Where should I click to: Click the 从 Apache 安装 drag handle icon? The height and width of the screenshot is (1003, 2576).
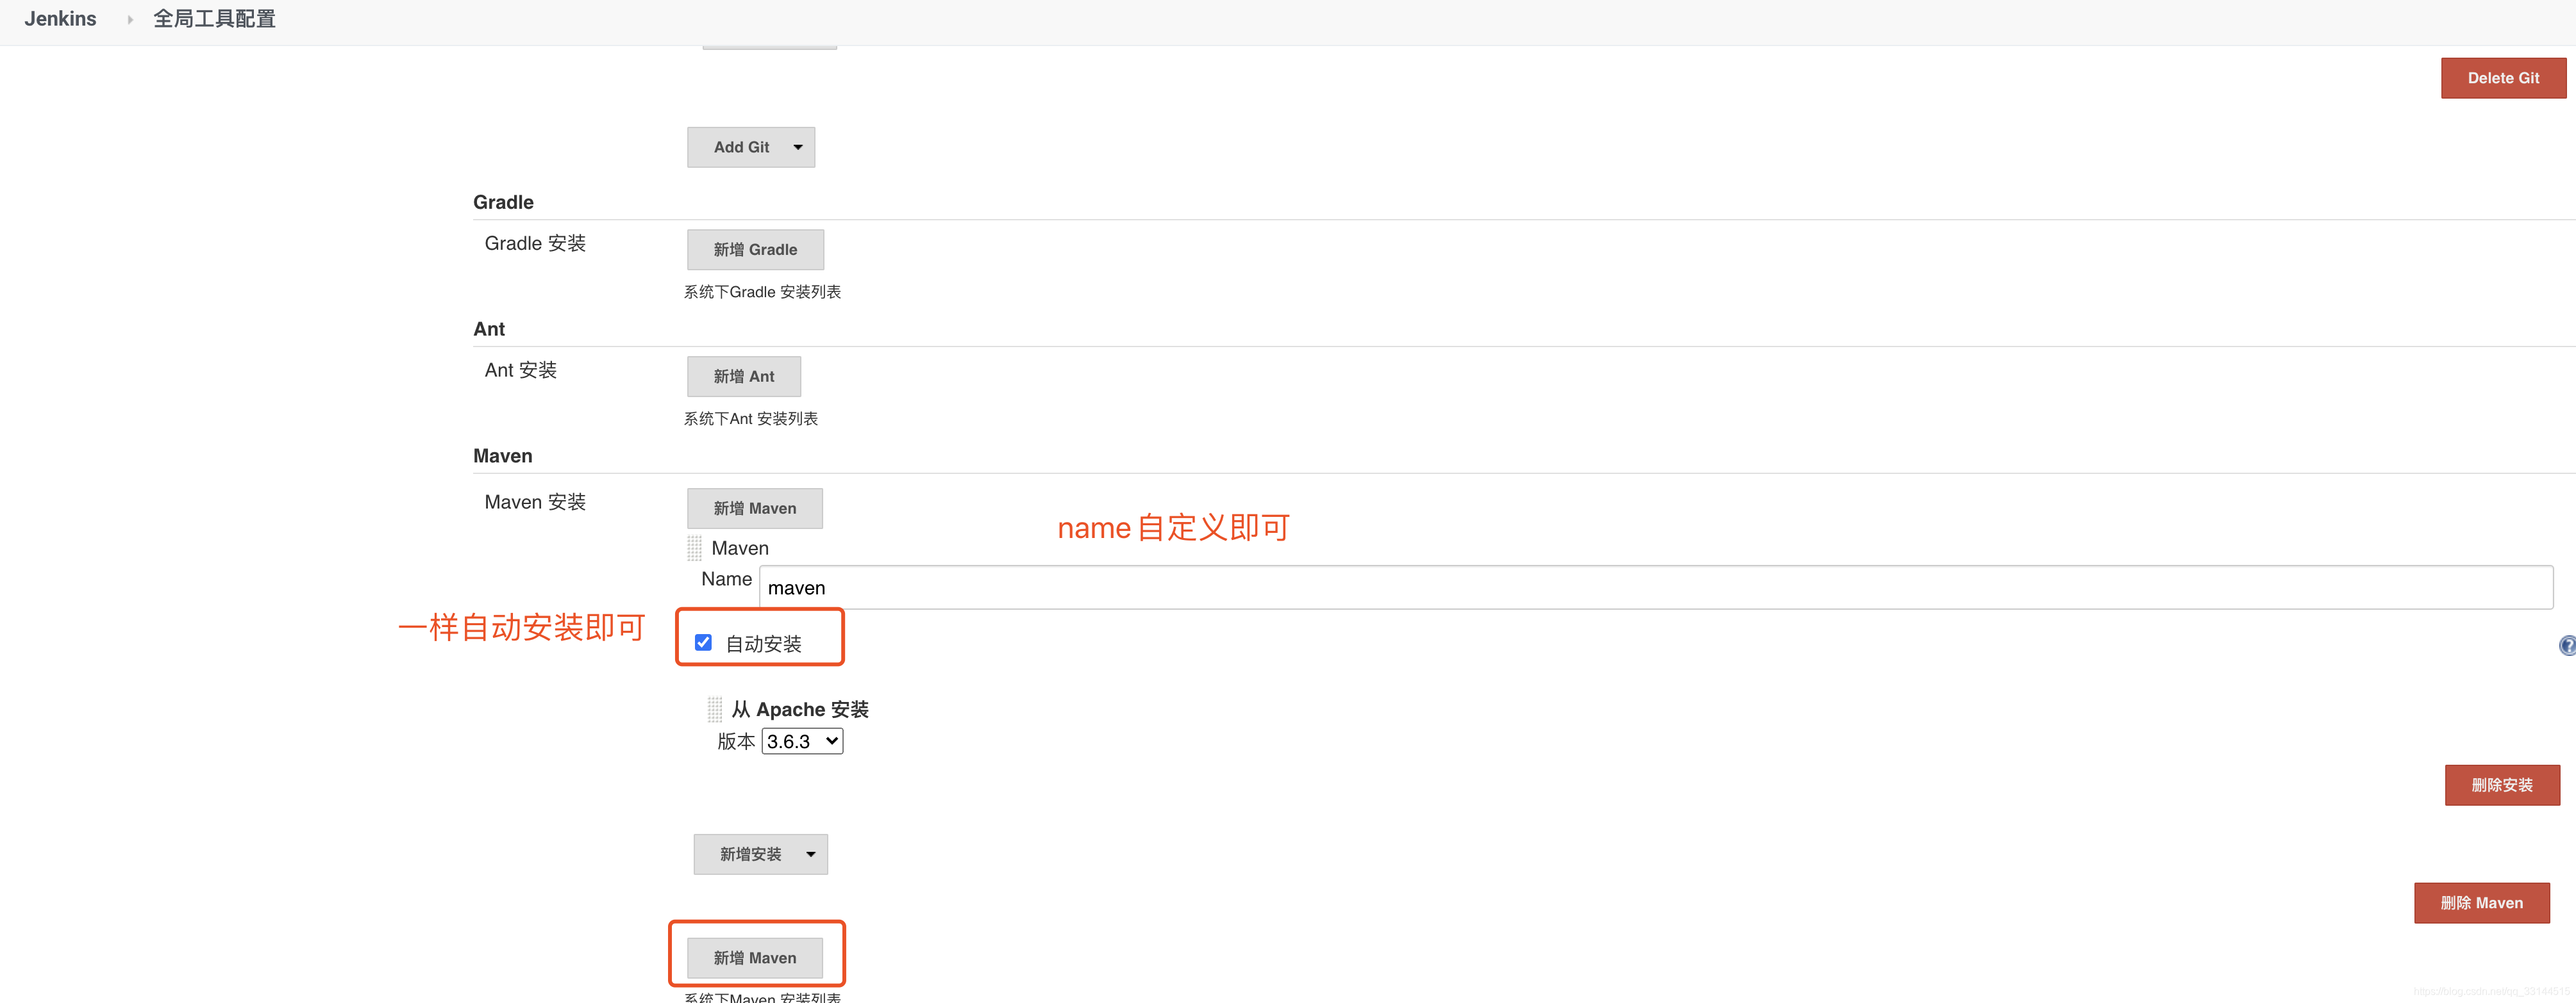click(714, 709)
